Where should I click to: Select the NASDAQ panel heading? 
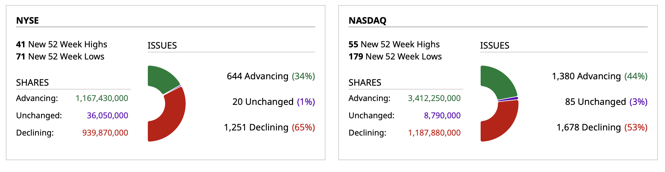point(367,20)
